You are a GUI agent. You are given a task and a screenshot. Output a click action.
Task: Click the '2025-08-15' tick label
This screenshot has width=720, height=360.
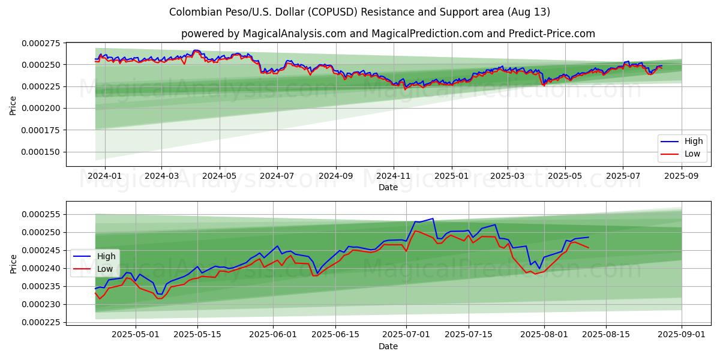[x=607, y=335]
